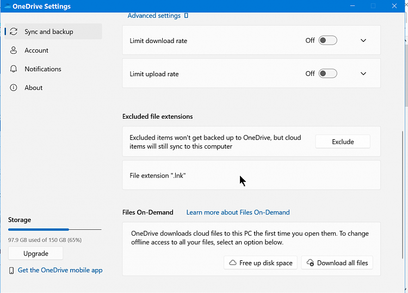408x293 pixels.
Task: Turn on the Limit upload rate switch
Action: tap(327, 74)
